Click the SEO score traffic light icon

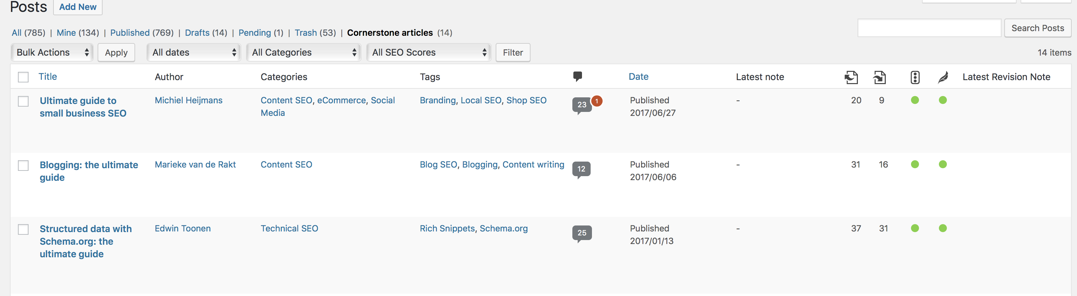[x=915, y=77]
